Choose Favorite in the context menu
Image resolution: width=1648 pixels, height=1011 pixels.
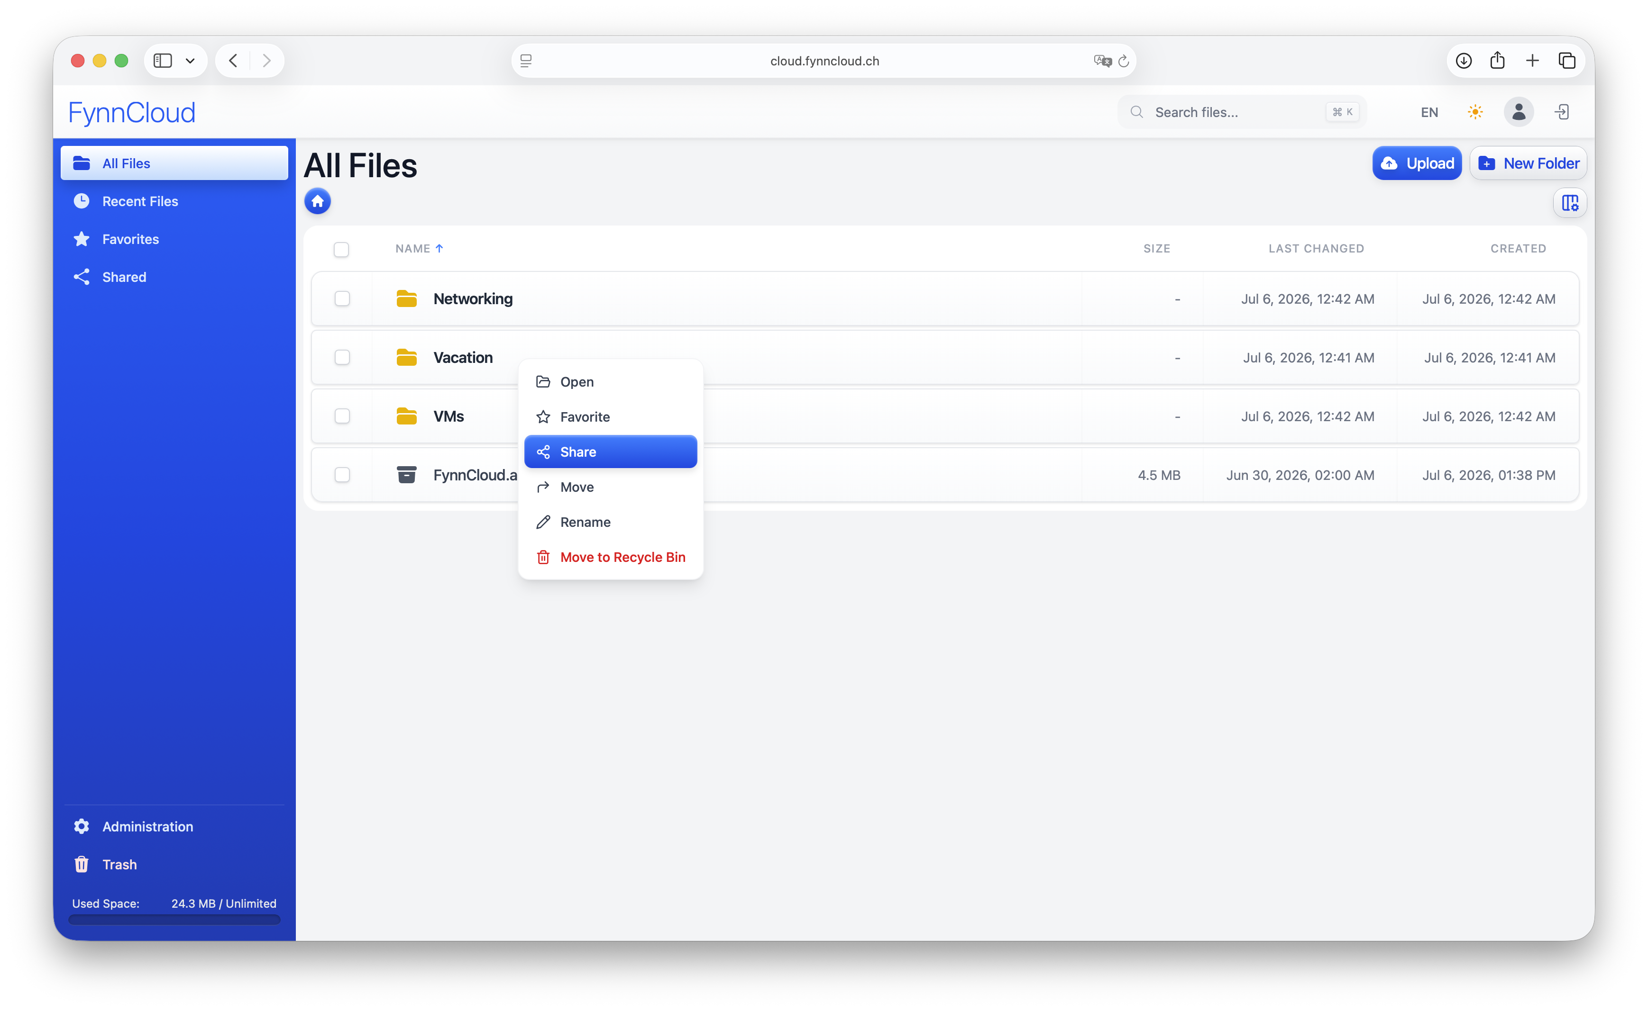pyautogui.click(x=610, y=416)
